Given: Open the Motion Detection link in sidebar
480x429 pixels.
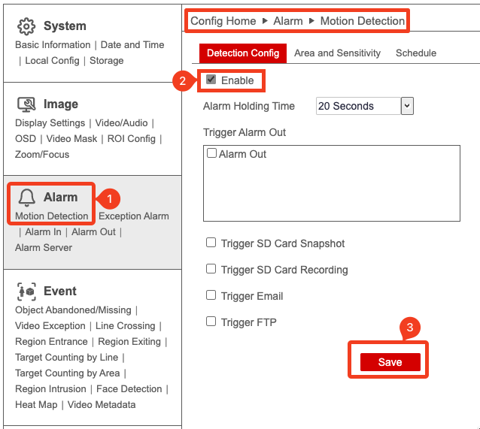Looking at the screenshot, I should tap(52, 216).
